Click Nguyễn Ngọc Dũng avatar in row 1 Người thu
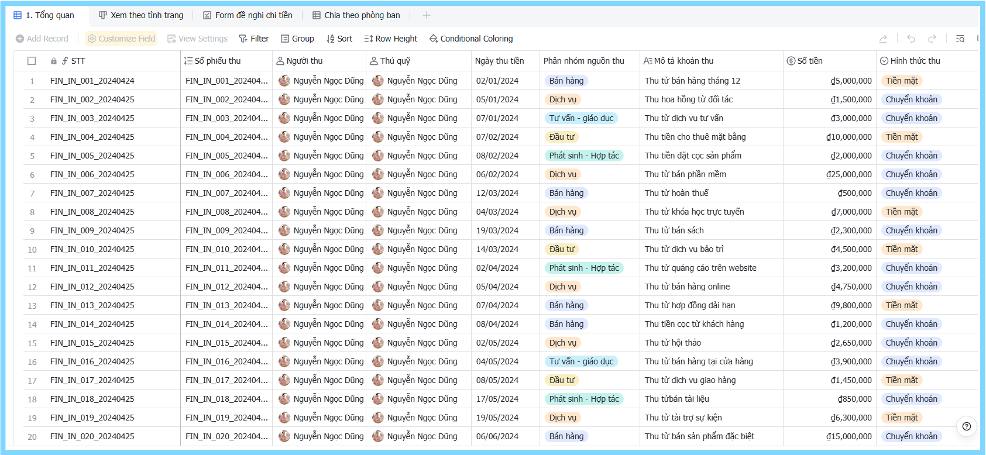Image resolution: width=986 pixels, height=455 pixels. tap(284, 81)
